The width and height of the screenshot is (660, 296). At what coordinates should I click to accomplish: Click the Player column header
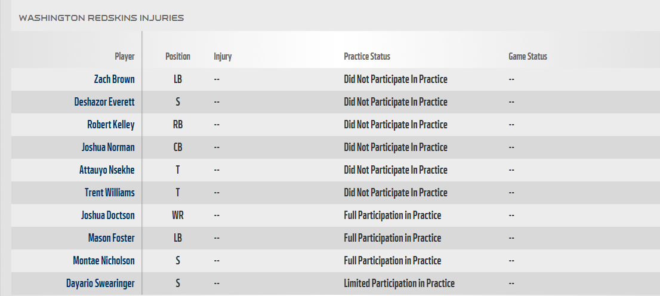pos(125,57)
